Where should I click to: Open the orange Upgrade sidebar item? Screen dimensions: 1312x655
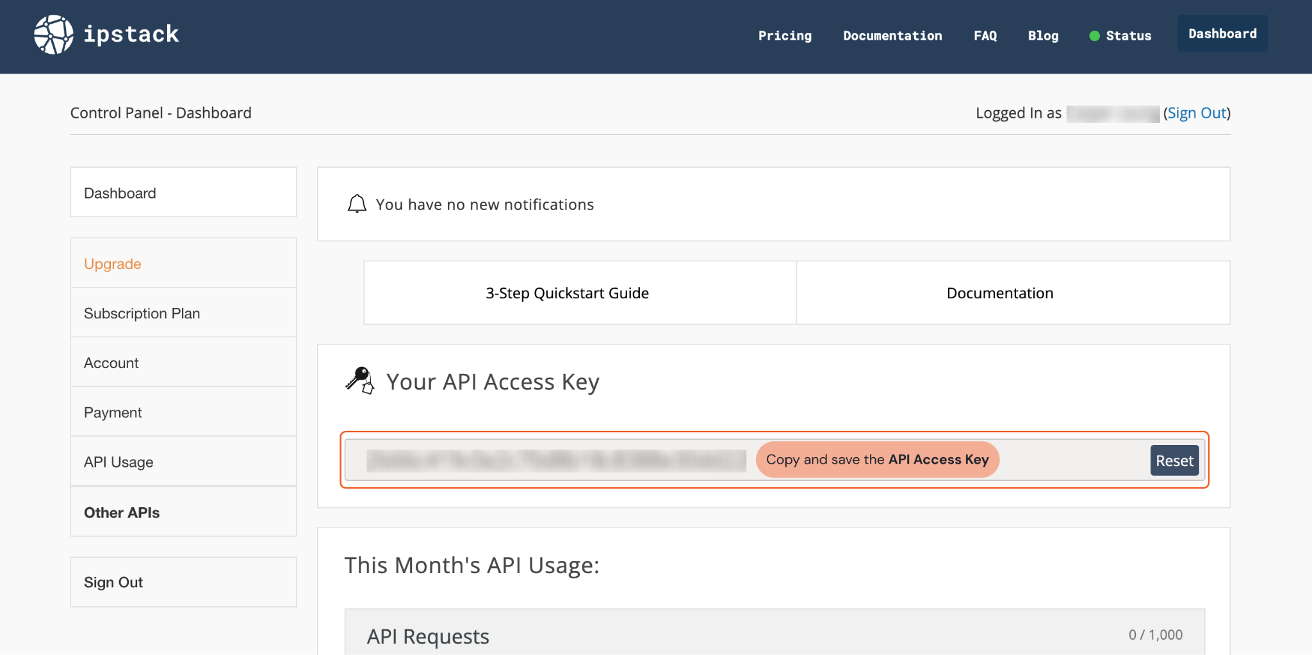[x=113, y=264]
